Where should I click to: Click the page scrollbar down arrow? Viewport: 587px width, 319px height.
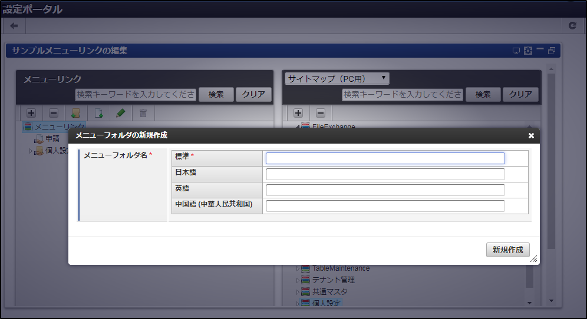(x=551, y=301)
